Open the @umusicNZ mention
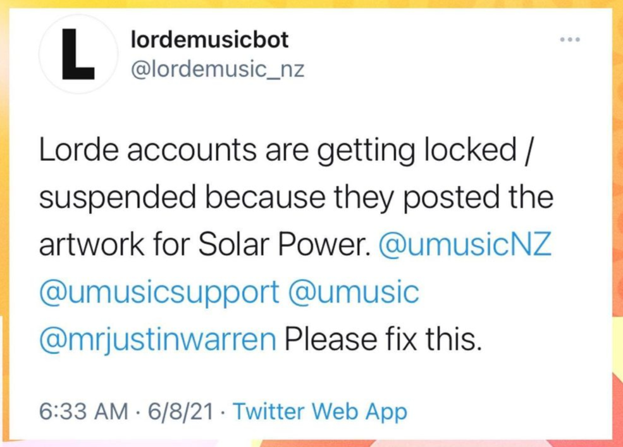 (x=466, y=244)
